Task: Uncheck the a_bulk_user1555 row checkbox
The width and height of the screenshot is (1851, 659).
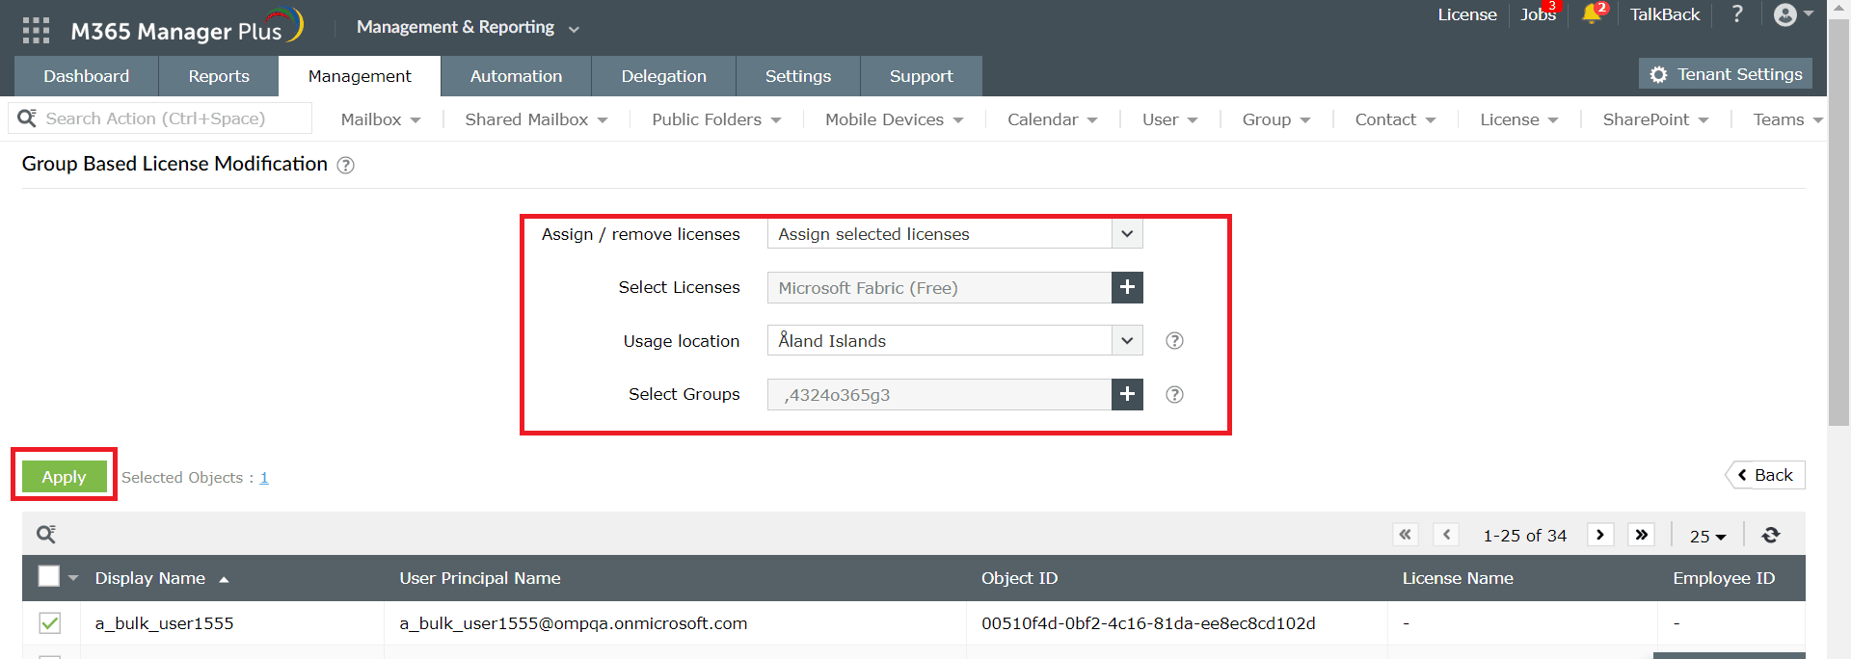Action: [50, 623]
